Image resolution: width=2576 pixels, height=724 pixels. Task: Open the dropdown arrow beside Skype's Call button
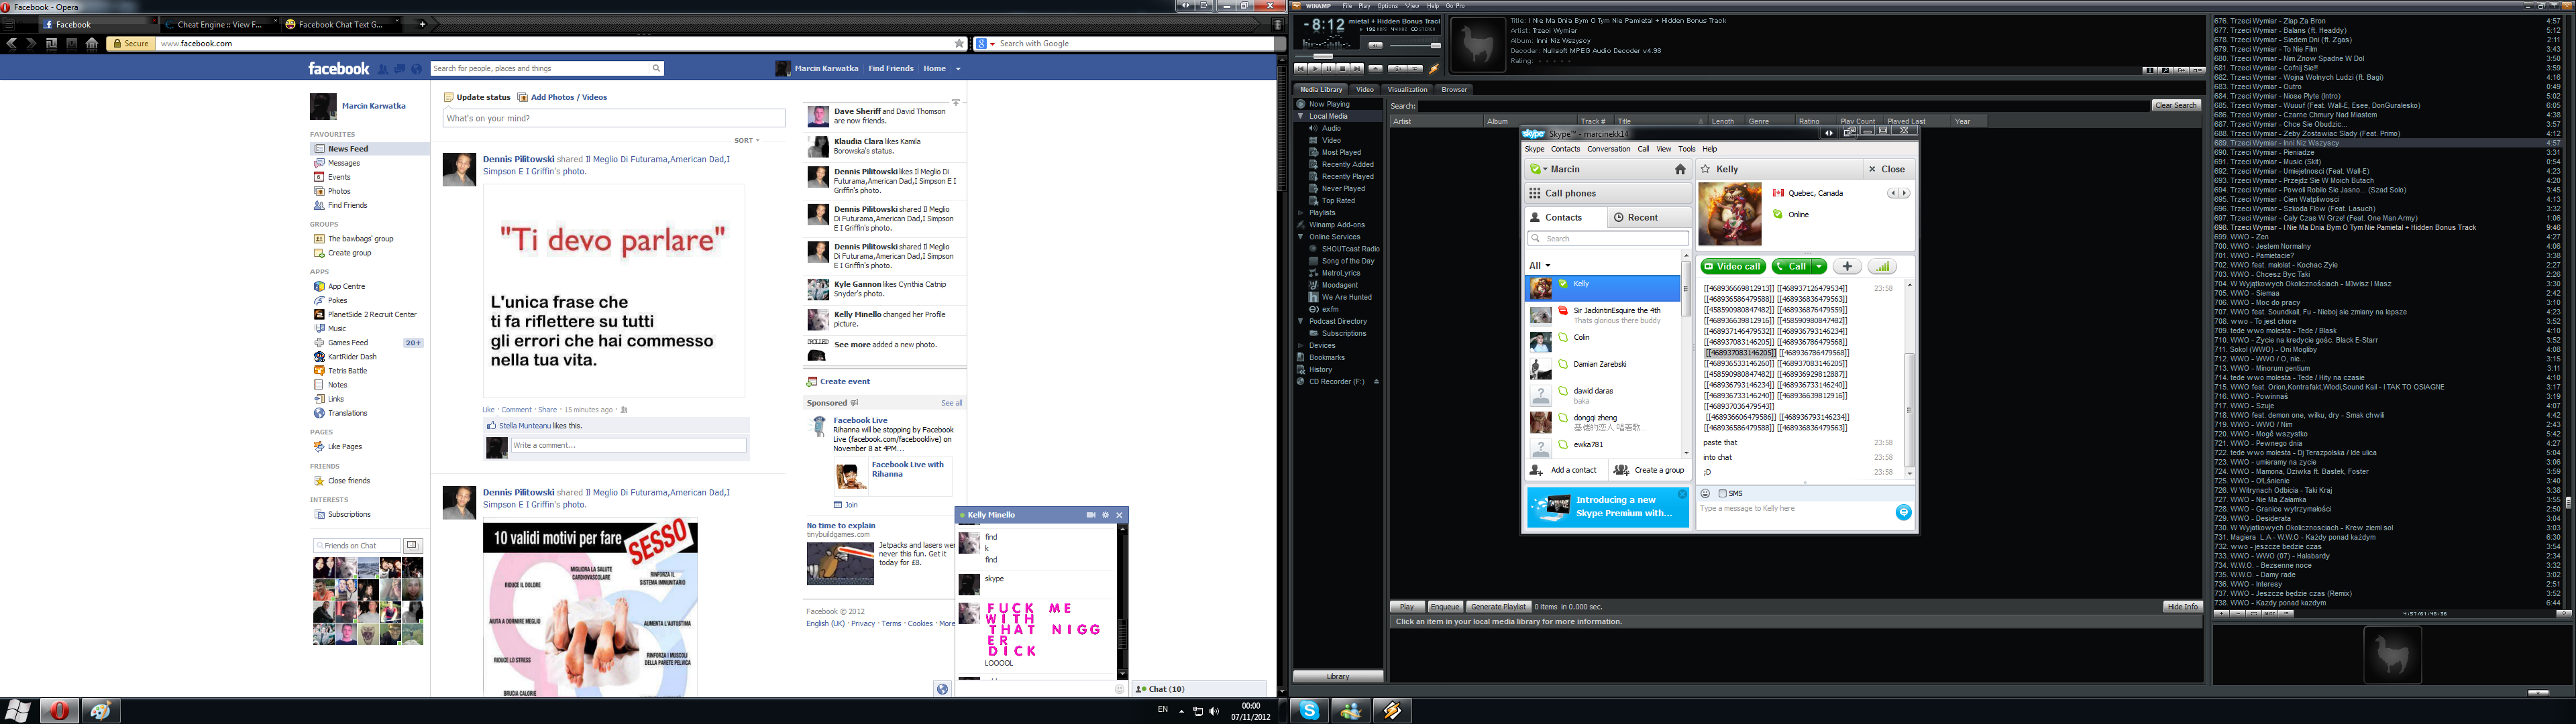pyautogui.click(x=1819, y=267)
